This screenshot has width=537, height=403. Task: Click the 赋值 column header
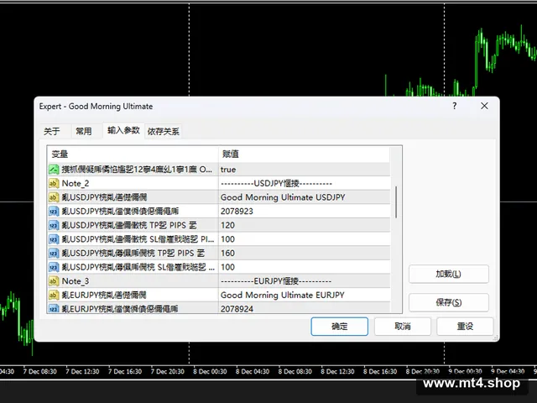pos(304,154)
